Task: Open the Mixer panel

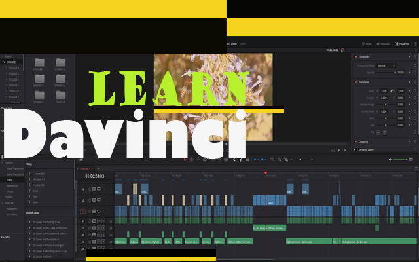Action: point(367,44)
